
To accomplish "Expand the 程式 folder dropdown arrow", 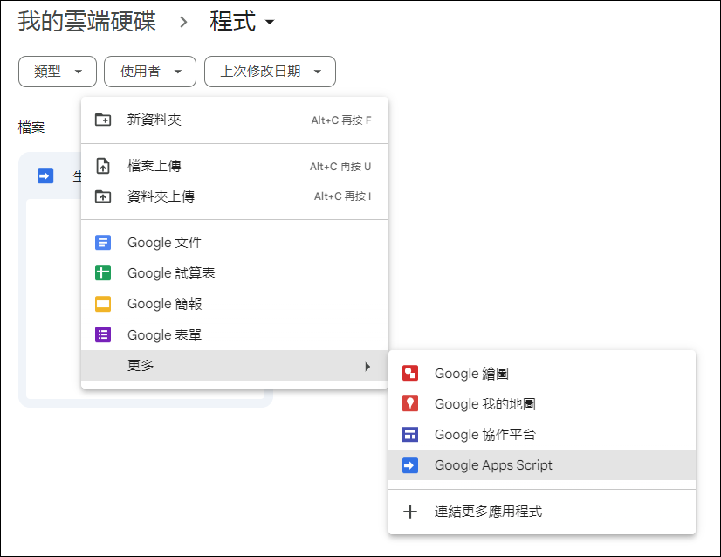I will [x=270, y=22].
